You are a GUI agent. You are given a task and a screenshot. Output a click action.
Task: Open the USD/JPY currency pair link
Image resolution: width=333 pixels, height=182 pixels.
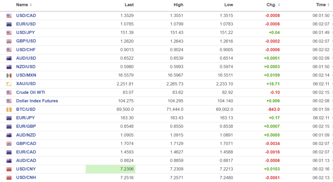(25, 32)
